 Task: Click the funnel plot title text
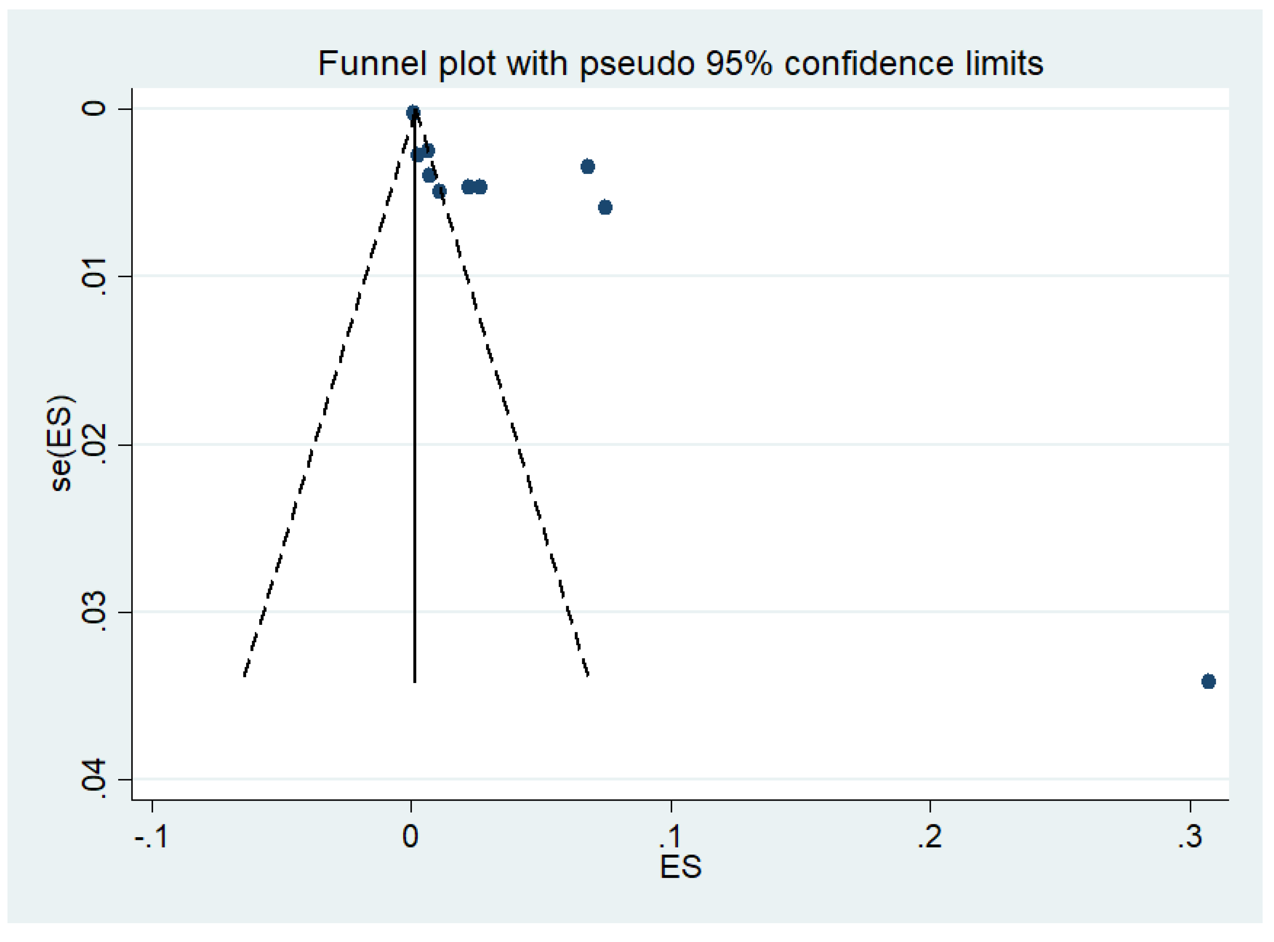pos(680,63)
